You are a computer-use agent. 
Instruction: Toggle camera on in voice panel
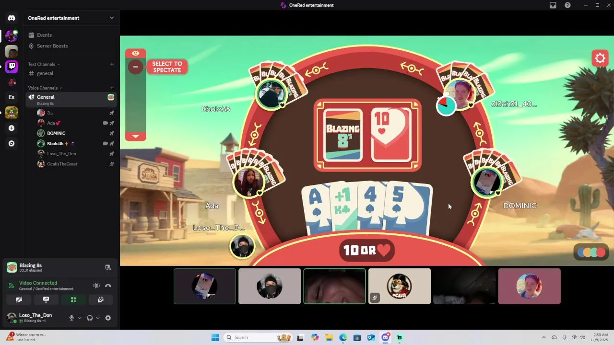coord(19,299)
